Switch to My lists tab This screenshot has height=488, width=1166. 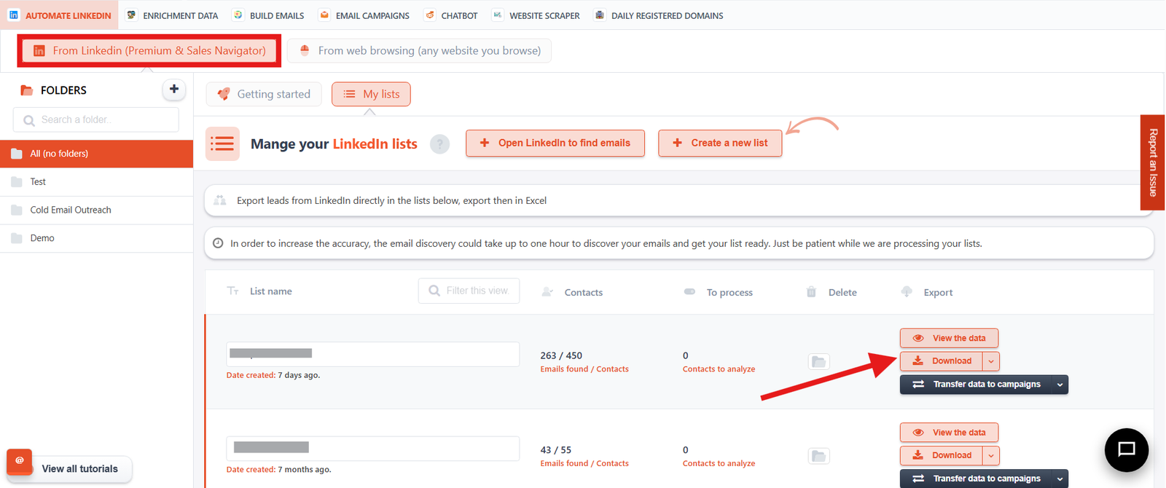coord(371,94)
